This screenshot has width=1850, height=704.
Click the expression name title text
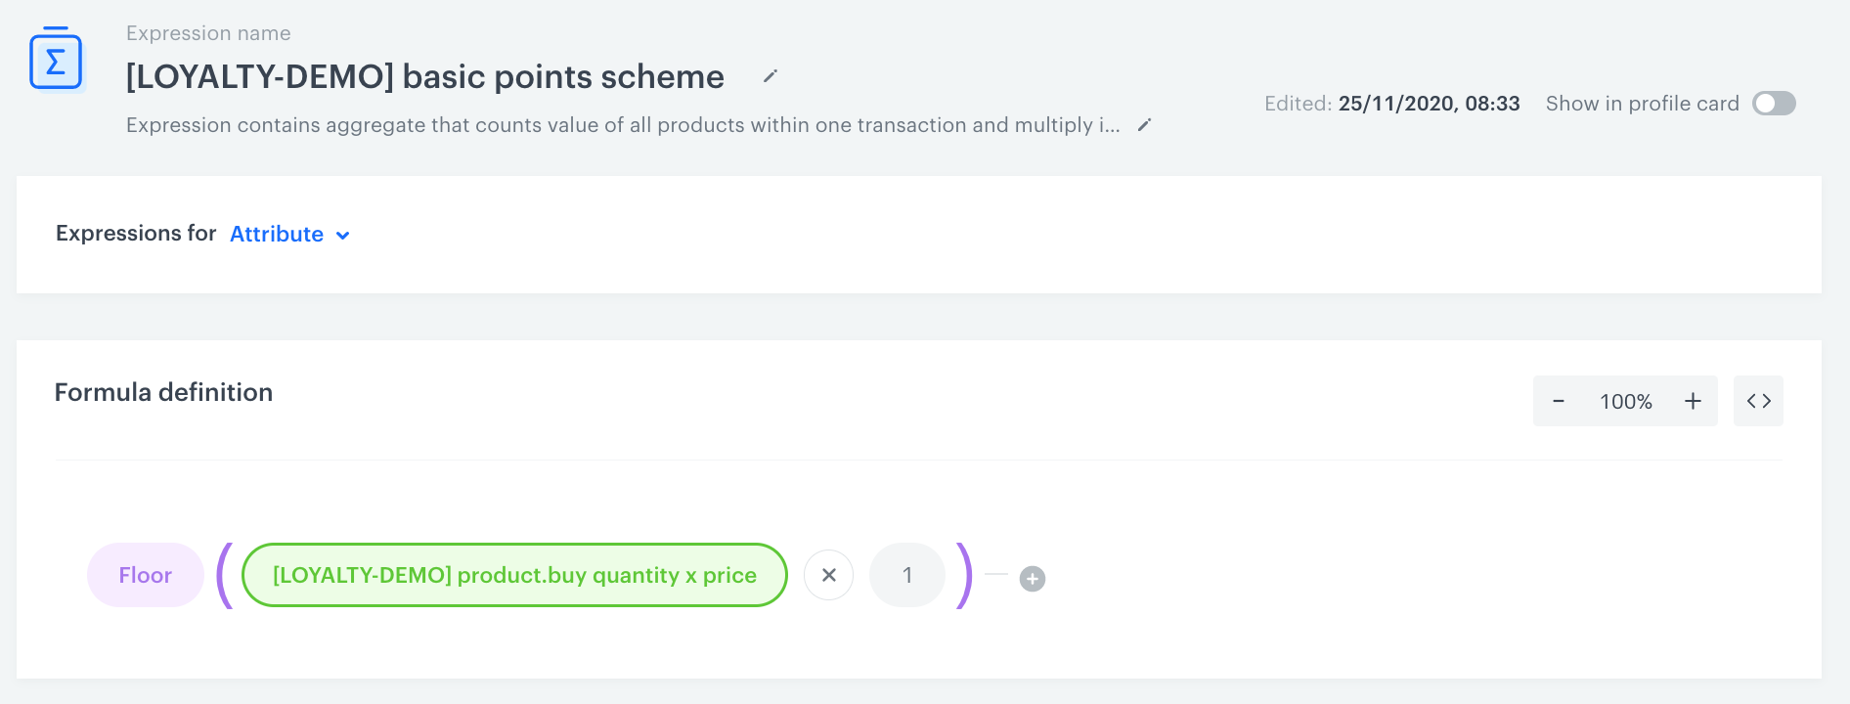425,76
